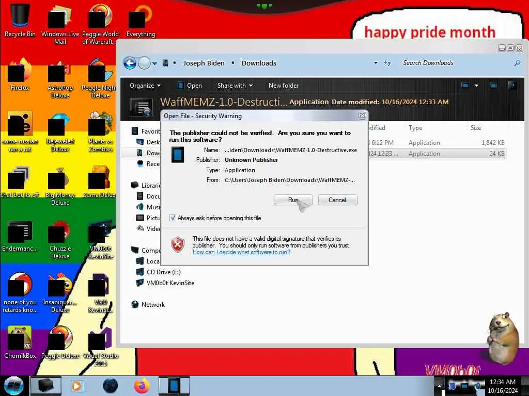The width and height of the screenshot is (529, 396).
Task: Click the search magnifier icon
Action: (x=517, y=63)
